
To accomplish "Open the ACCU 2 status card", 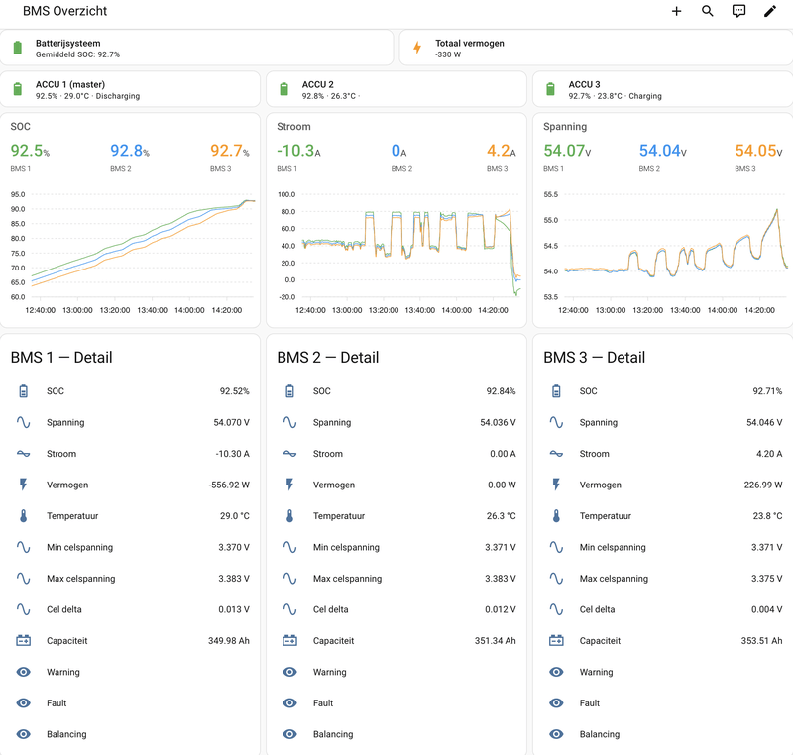I will coord(396,89).
